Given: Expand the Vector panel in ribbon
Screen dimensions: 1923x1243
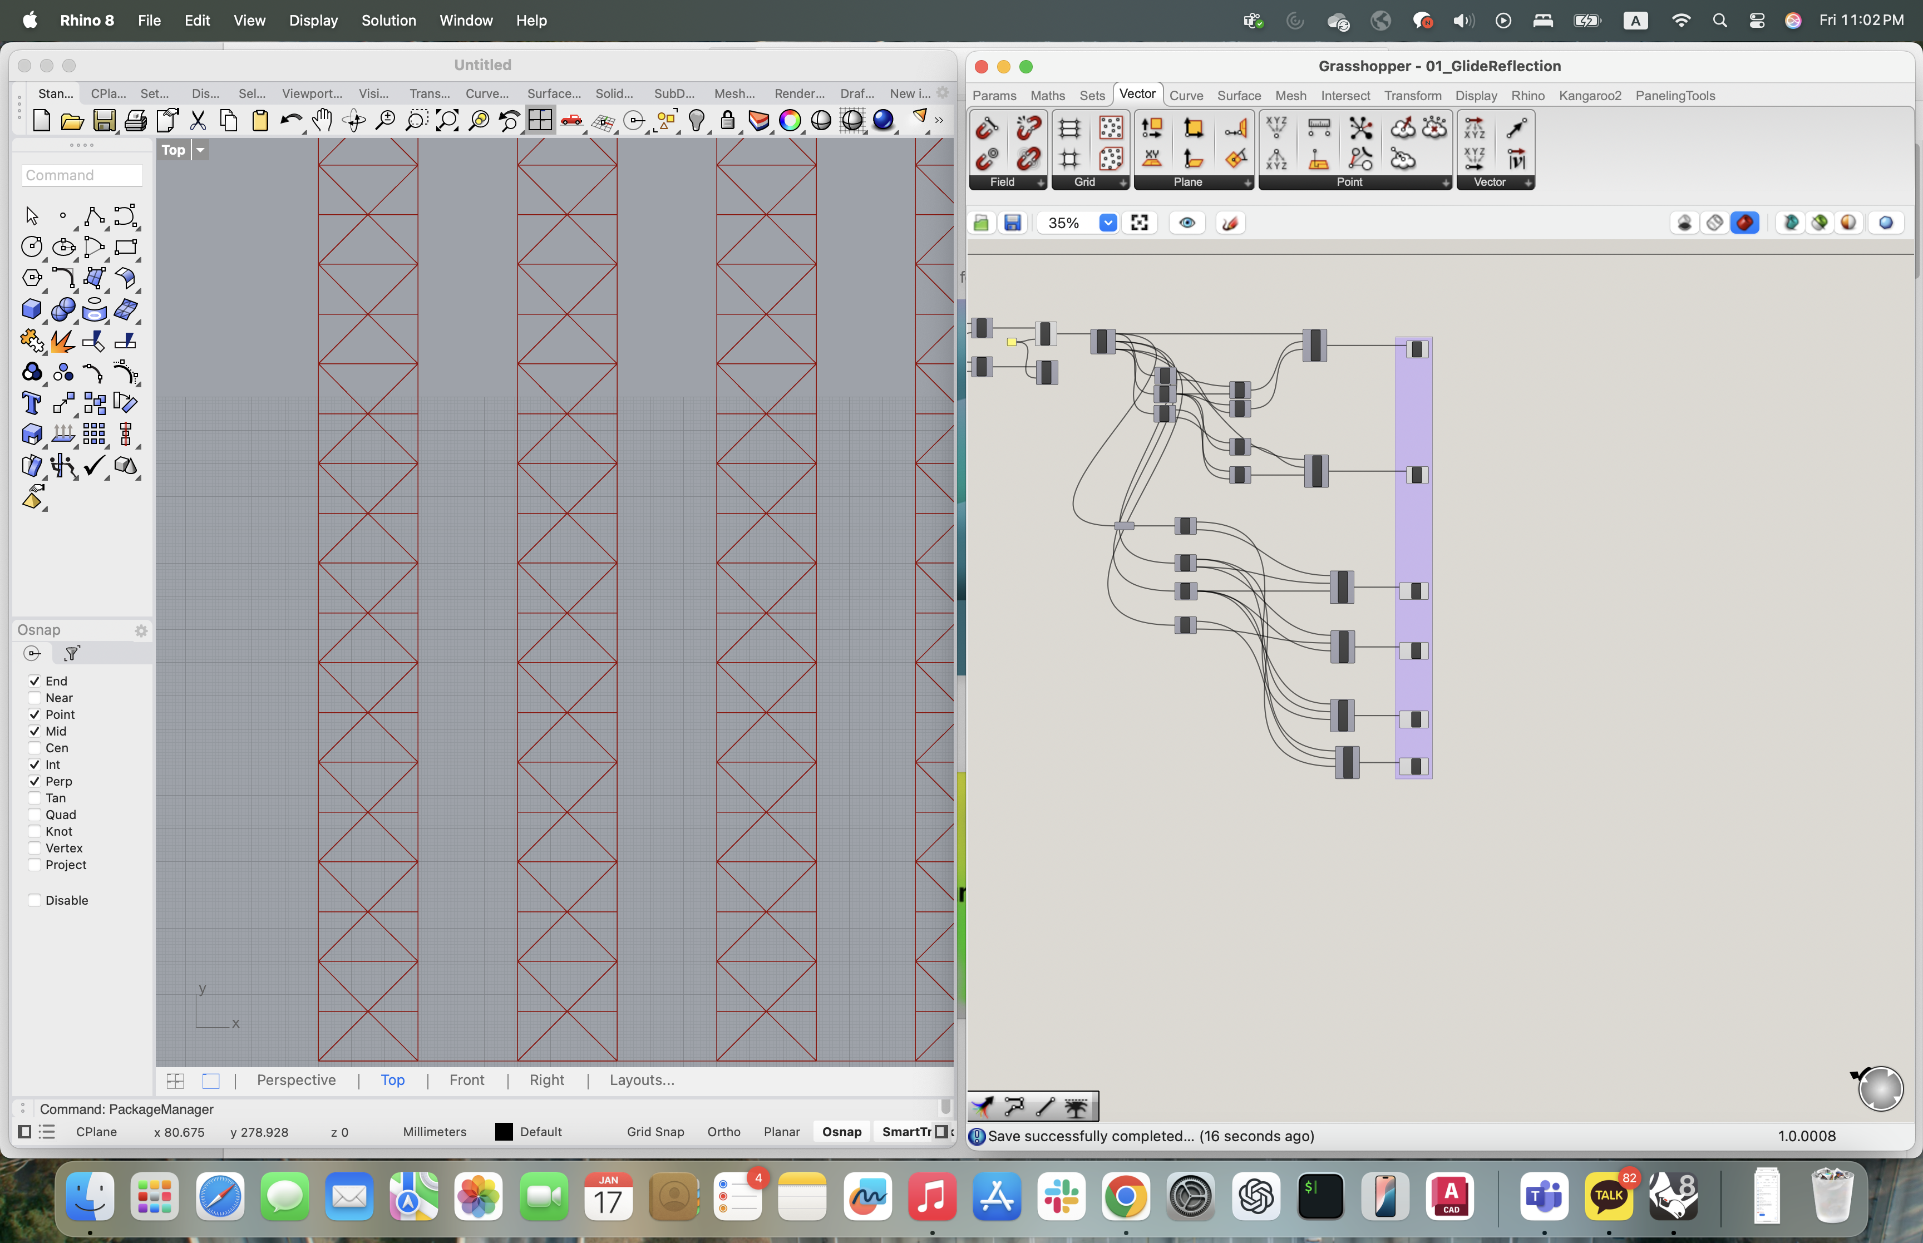Looking at the screenshot, I should 1527,183.
